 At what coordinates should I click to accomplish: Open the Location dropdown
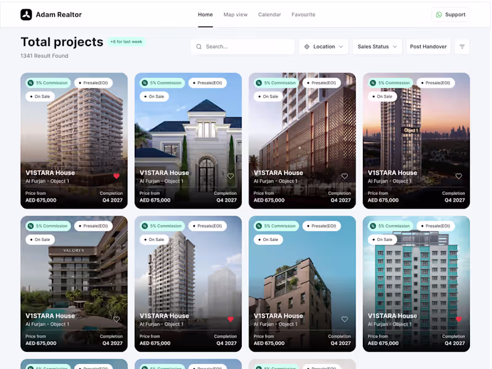(323, 47)
